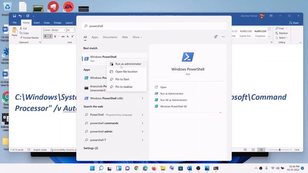The width and height of the screenshot is (308, 173).
Task: Expand powershell commands web result chevron
Action: [142, 123]
